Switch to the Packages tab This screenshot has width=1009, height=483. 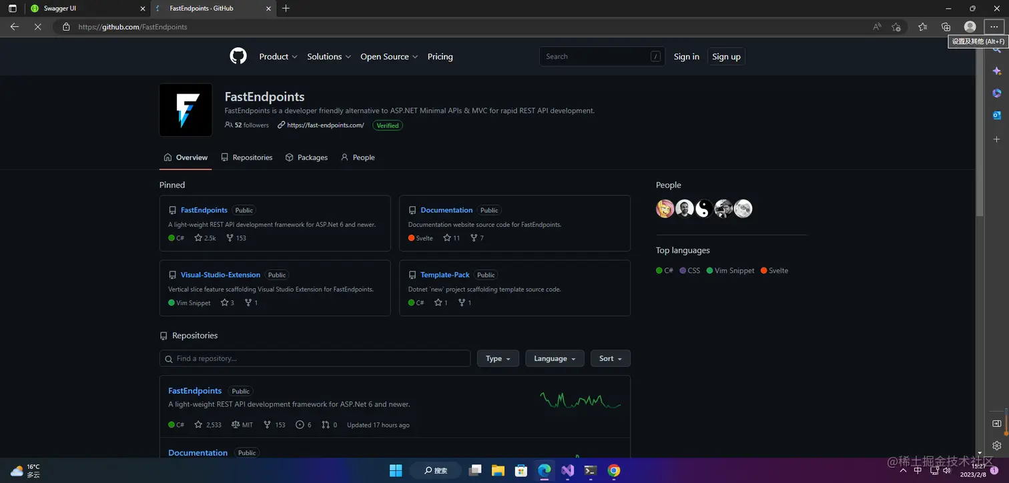(x=306, y=157)
